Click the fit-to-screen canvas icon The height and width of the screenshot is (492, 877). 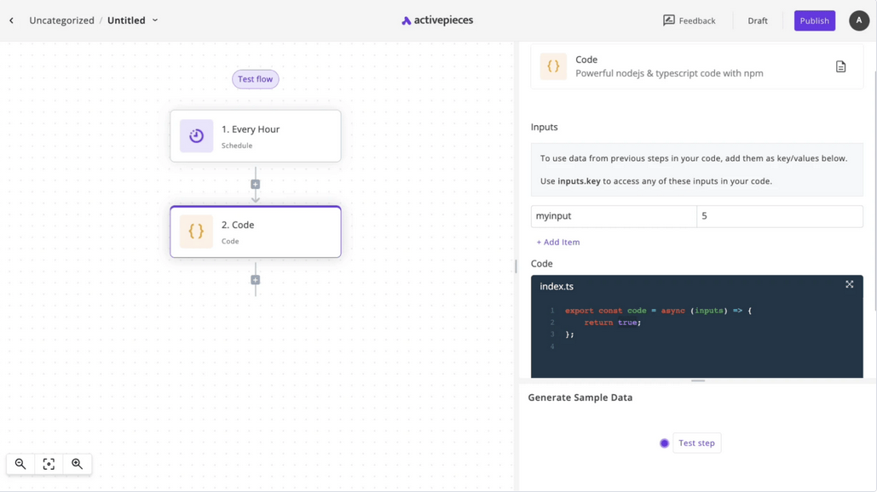49,464
